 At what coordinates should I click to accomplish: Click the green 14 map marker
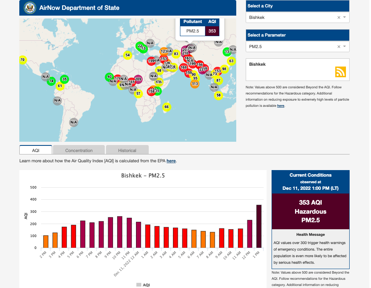(x=51, y=81)
